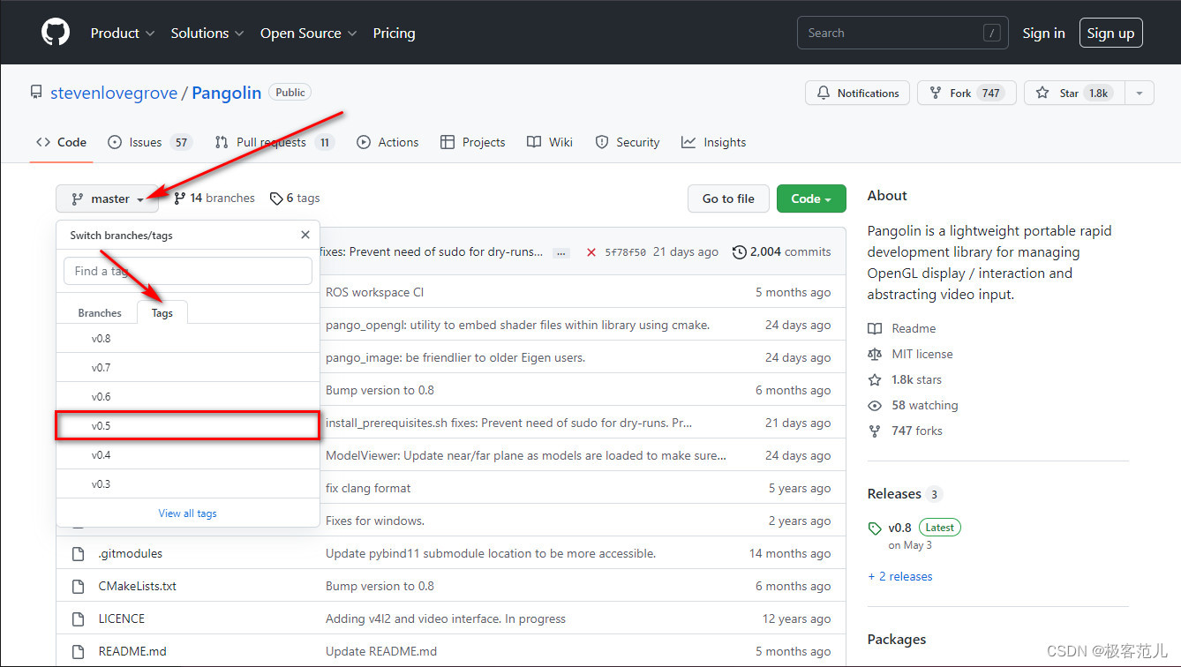Switch to the Branches tab in popup

point(100,312)
